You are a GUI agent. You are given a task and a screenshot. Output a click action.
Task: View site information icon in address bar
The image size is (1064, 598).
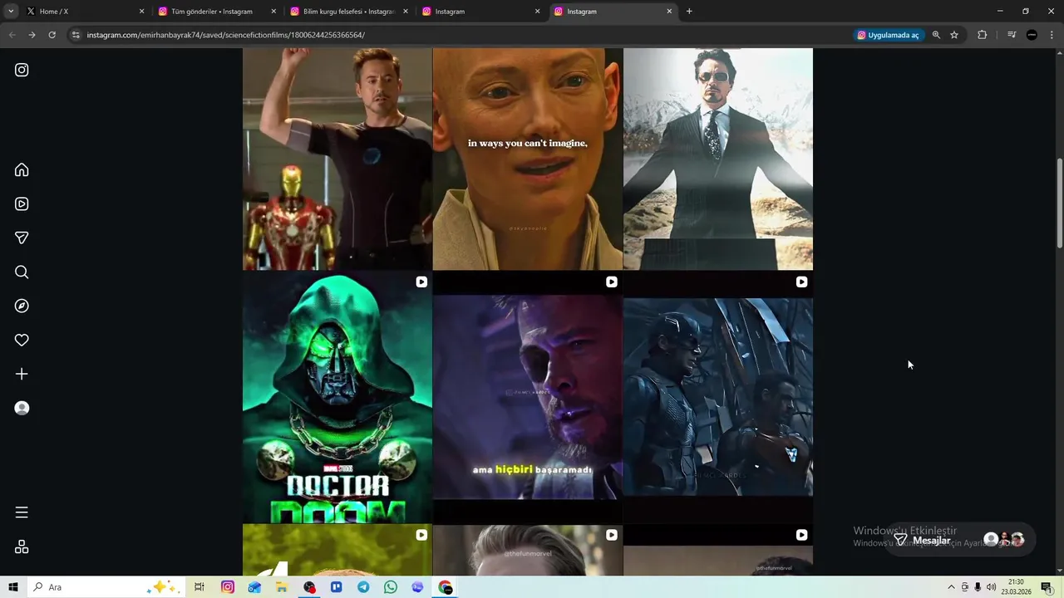[x=76, y=35]
